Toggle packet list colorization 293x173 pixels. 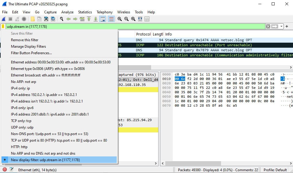point(111,19)
